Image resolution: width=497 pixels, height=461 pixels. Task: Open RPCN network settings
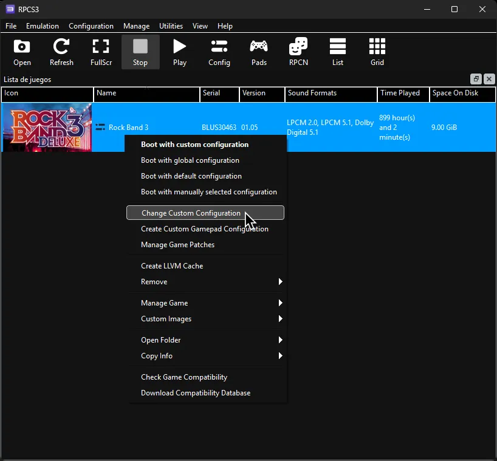[x=298, y=52]
